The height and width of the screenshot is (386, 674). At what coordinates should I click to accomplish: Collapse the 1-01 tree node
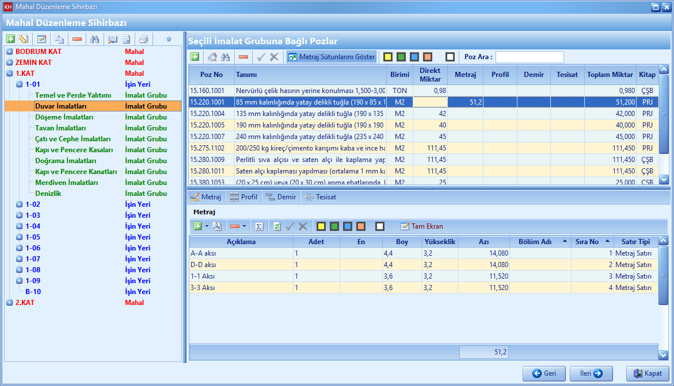[x=19, y=84]
